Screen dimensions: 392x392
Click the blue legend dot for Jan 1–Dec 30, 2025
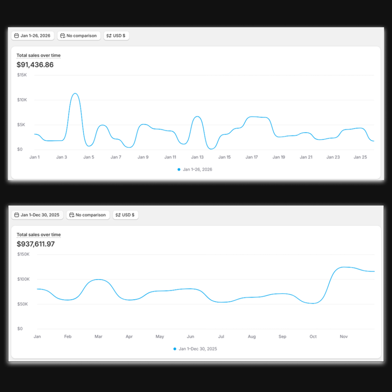(175, 349)
